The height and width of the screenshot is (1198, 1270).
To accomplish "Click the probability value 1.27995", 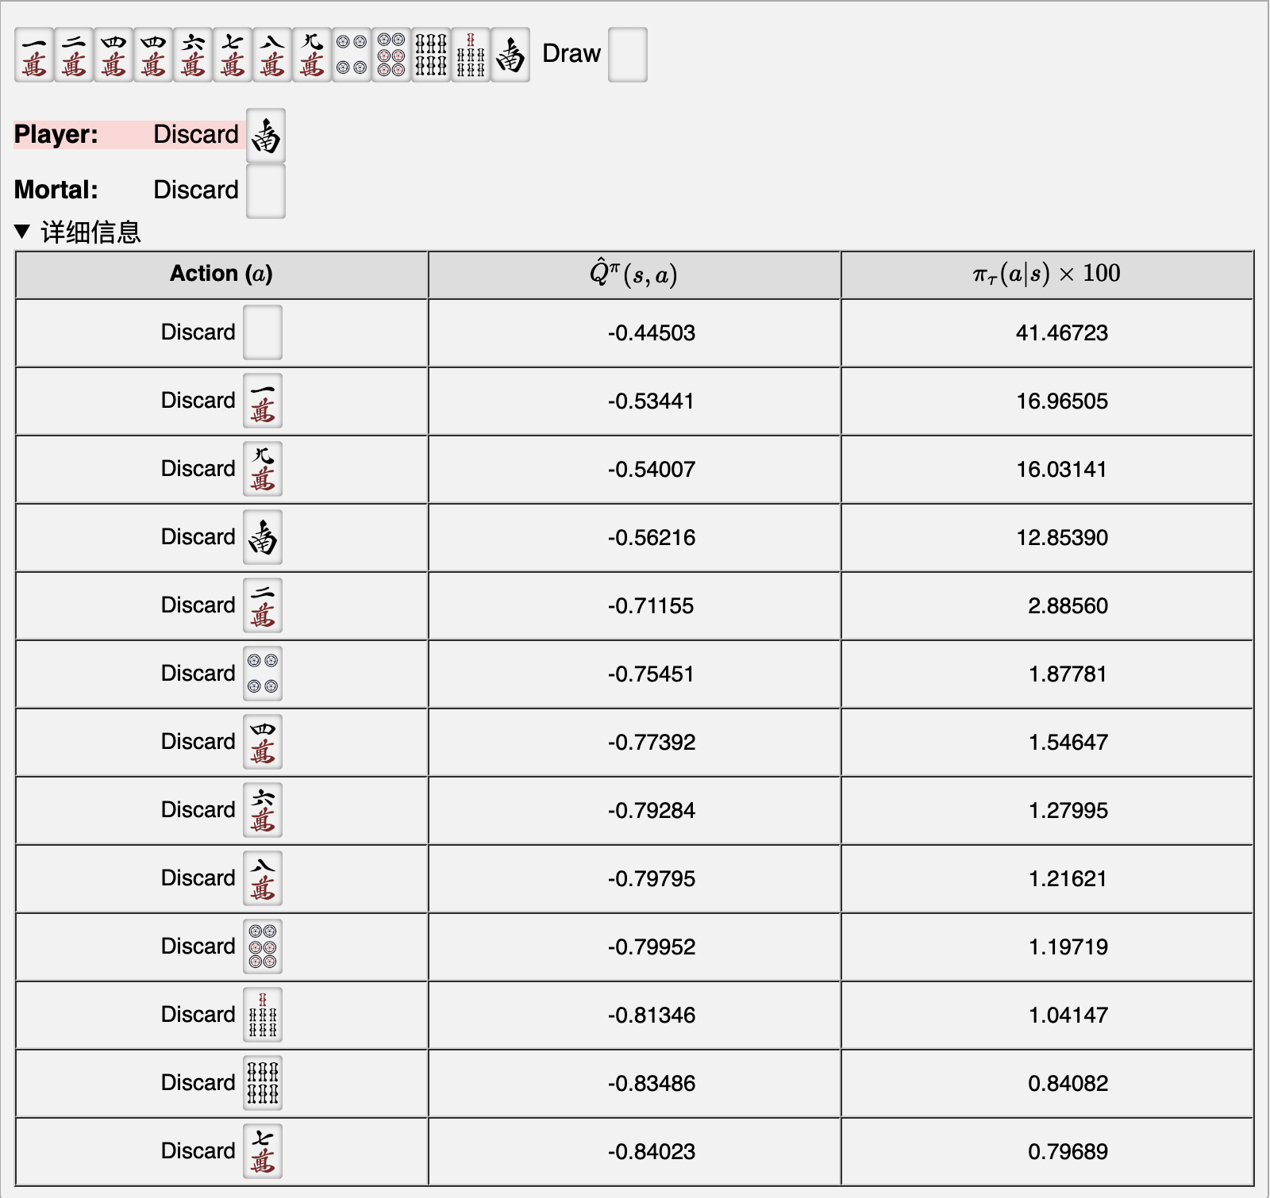I will tap(1068, 810).
